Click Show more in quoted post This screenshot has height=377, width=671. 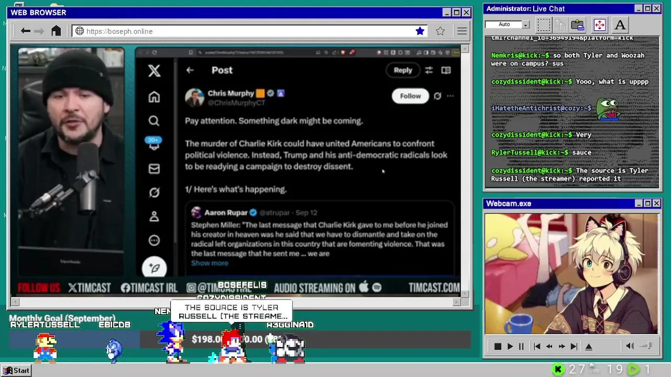pos(210,263)
